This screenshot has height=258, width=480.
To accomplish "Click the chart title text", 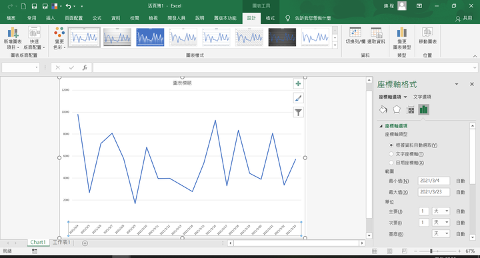I will [x=182, y=83].
